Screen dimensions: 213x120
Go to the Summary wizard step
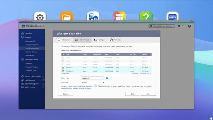[116, 40]
